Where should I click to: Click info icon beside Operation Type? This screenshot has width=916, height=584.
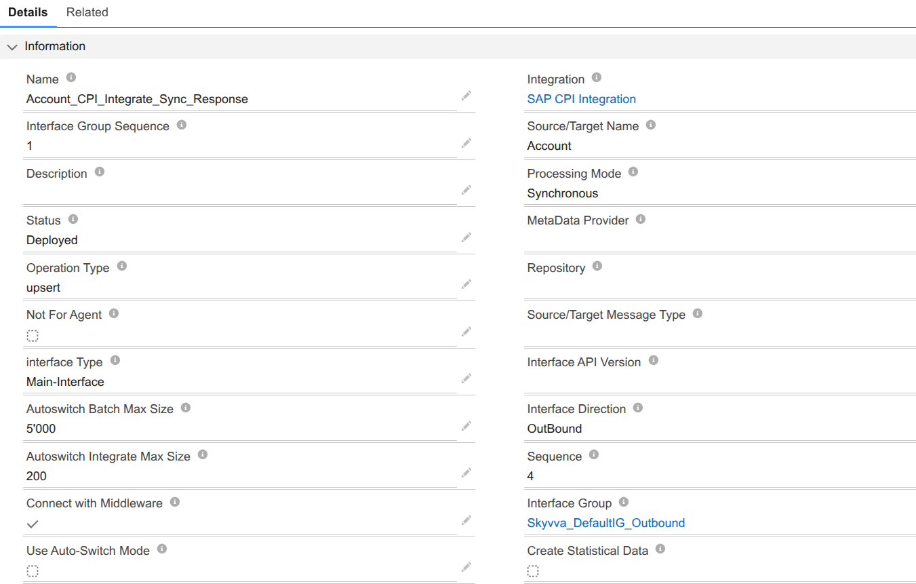tap(122, 267)
